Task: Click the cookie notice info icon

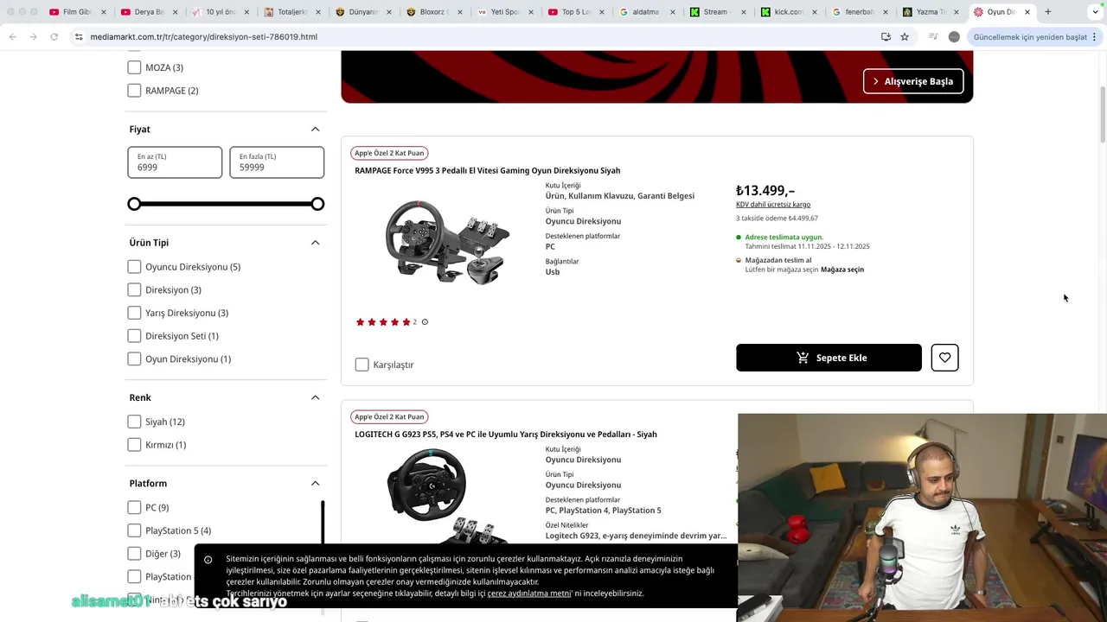Action: [208, 560]
